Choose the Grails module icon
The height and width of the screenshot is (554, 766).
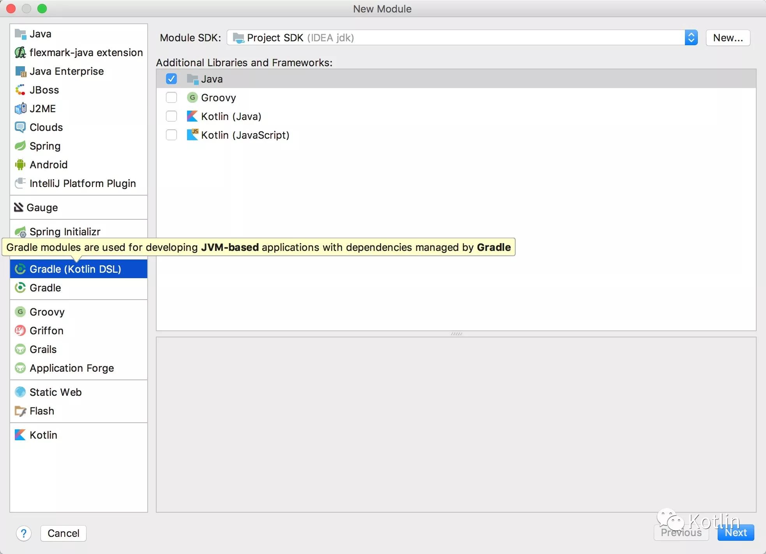click(x=20, y=349)
